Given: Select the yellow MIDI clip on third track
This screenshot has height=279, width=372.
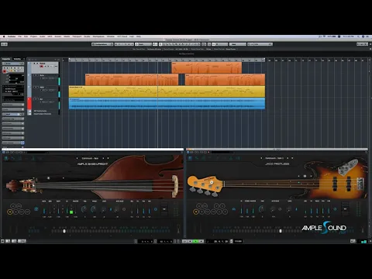Looking at the screenshot, I should (x=167, y=91).
